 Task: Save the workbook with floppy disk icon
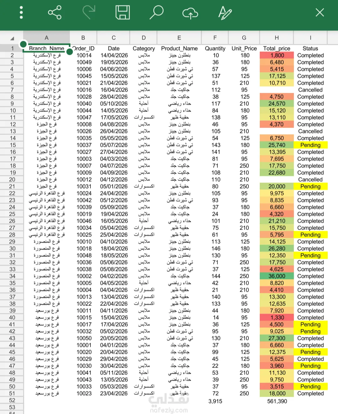pos(123,13)
